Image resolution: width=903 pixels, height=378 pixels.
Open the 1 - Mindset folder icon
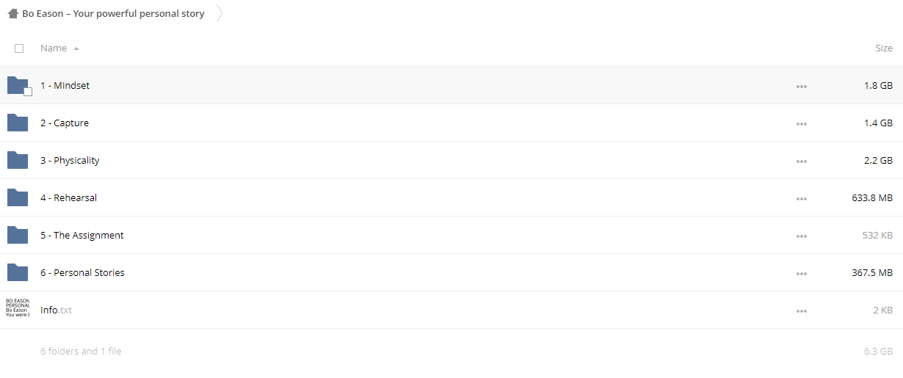(x=18, y=85)
